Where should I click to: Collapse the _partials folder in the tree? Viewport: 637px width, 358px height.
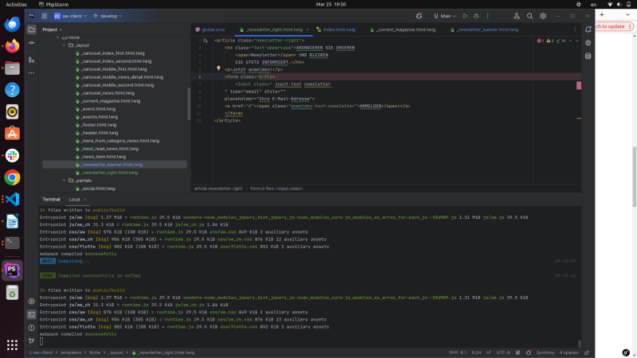click(x=64, y=181)
